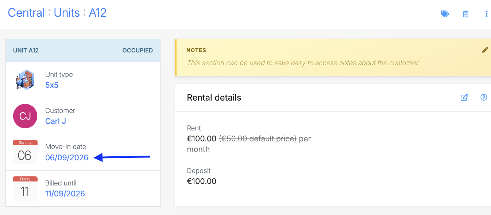Viewport: 491px width, 215px height.
Task: Click the Notes placeholder text area
Action: point(303,63)
